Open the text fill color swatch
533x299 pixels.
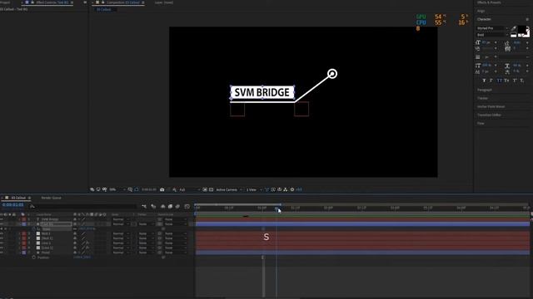(522, 30)
